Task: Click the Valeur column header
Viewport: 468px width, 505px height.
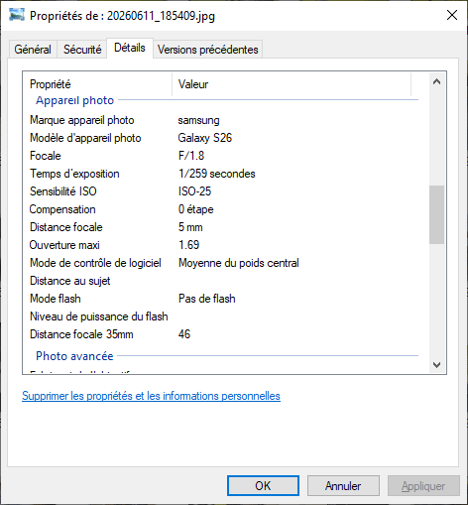Action: pos(292,84)
